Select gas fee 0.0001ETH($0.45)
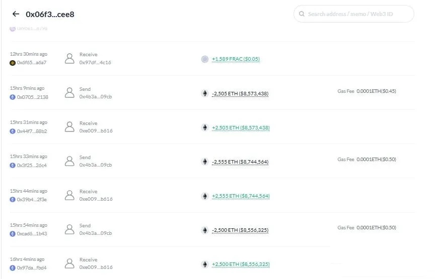The width and height of the screenshot is (445, 279). coord(376,91)
